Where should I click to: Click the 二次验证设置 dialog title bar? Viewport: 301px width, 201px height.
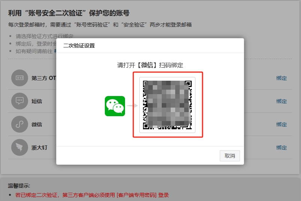click(x=150, y=46)
